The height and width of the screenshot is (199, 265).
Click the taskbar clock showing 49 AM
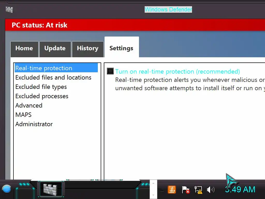[240, 189]
